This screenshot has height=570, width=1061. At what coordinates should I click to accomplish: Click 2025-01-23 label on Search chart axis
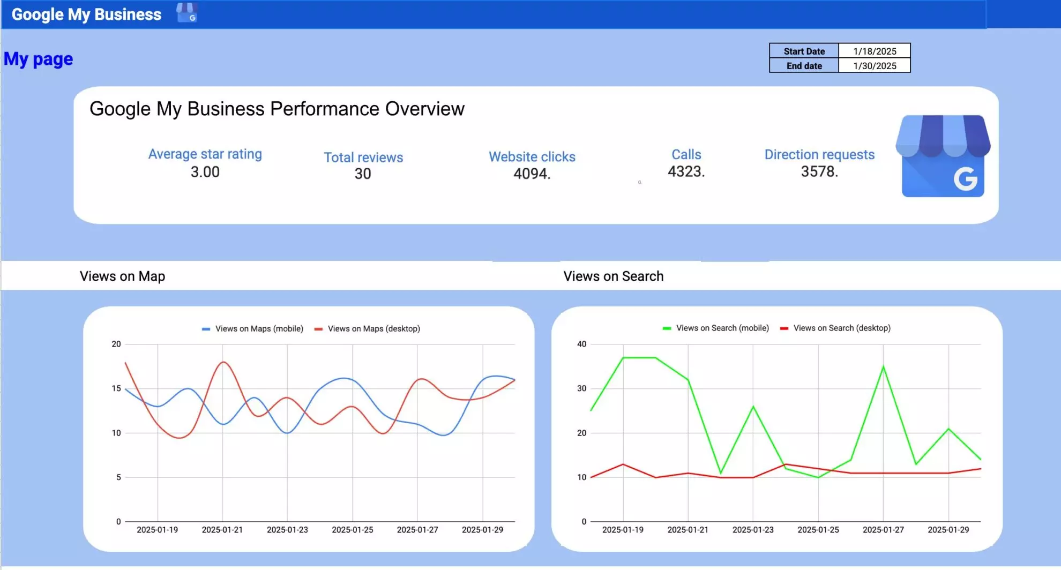tap(753, 529)
